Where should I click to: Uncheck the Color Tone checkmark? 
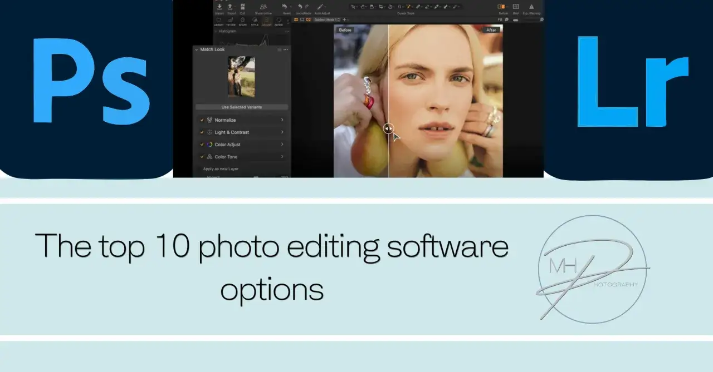[x=202, y=157]
